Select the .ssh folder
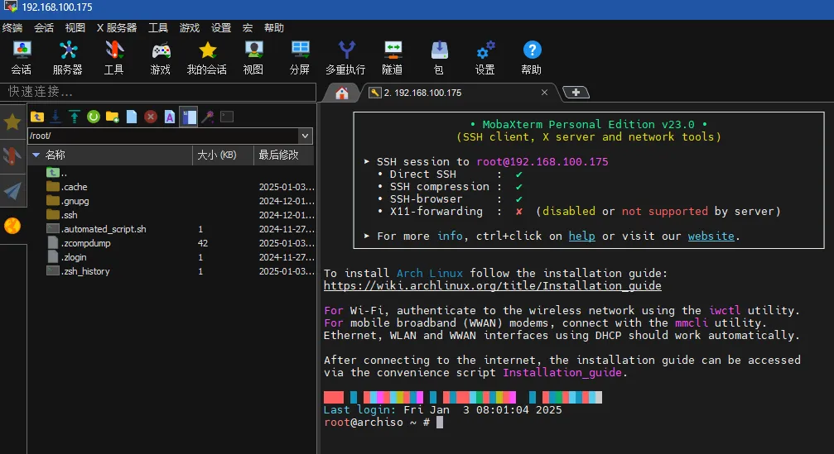834x454 pixels. pyautogui.click(x=62, y=215)
